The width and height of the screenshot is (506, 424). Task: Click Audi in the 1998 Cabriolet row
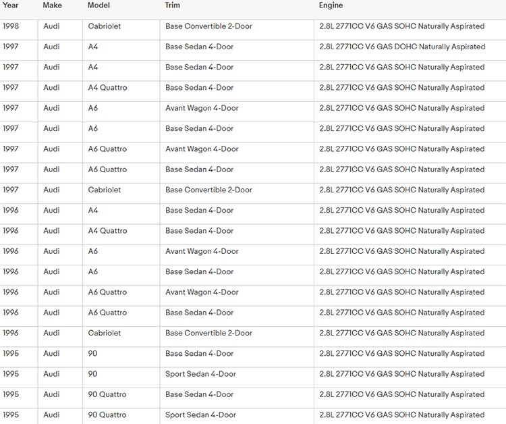click(52, 26)
